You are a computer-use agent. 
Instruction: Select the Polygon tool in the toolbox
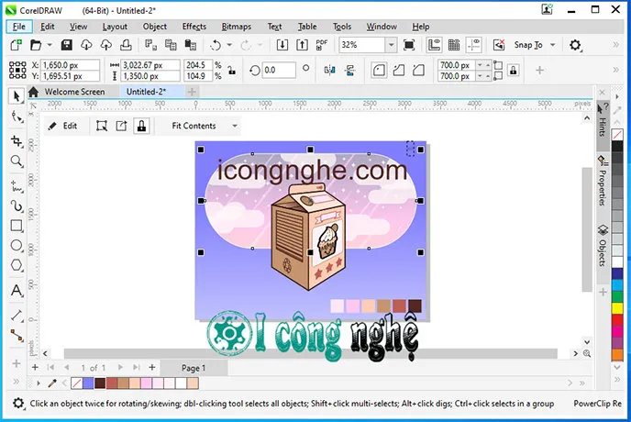17,265
